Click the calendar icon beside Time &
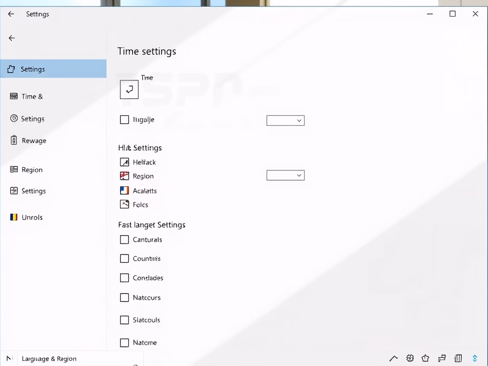This screenshot has height=366, width=488. click(x=14, y=96)
